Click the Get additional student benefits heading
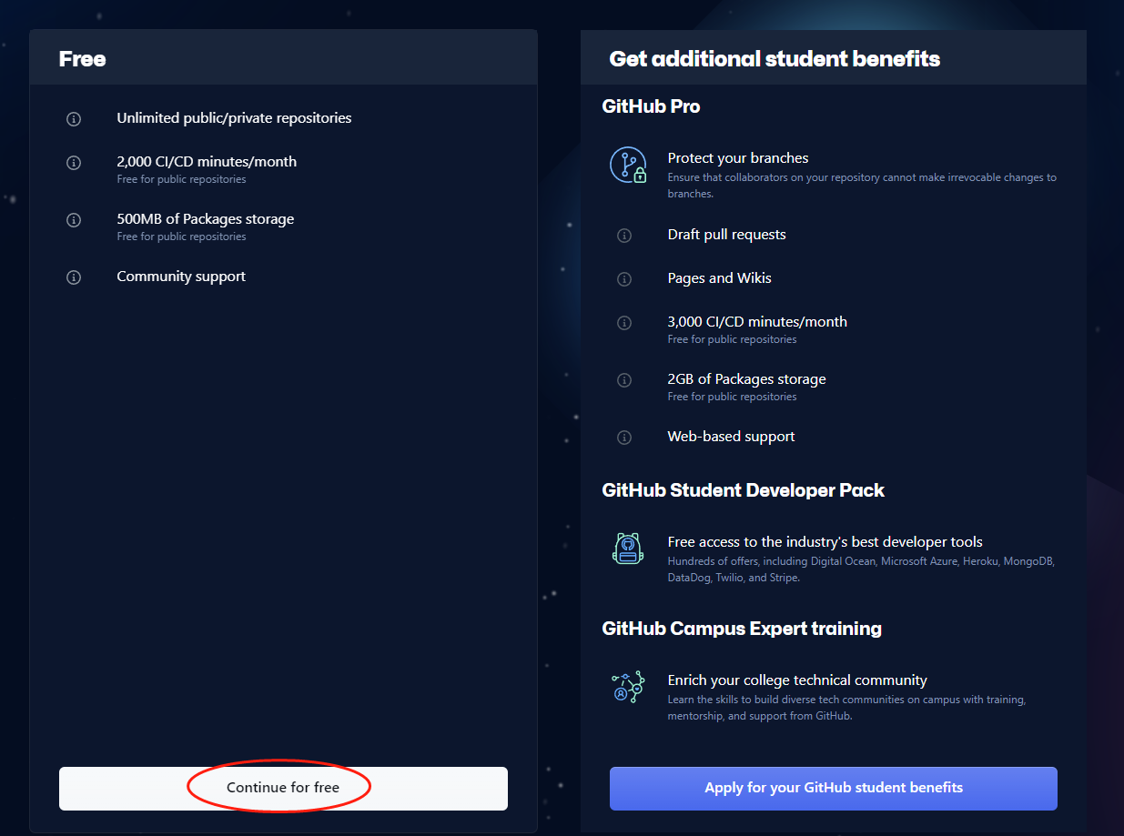The height and width of the screenshot is (836, 1124). 775,59
